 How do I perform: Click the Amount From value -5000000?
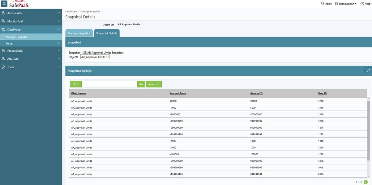pyautogui.click(x=175, y=114)
